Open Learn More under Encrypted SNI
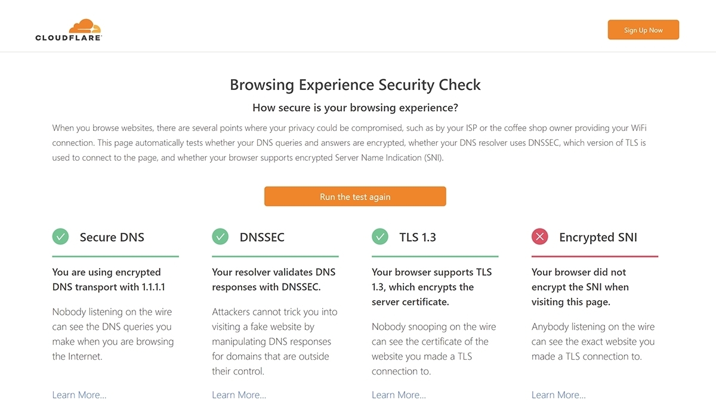This screenshot has width=716, height=402. [558, 395]
